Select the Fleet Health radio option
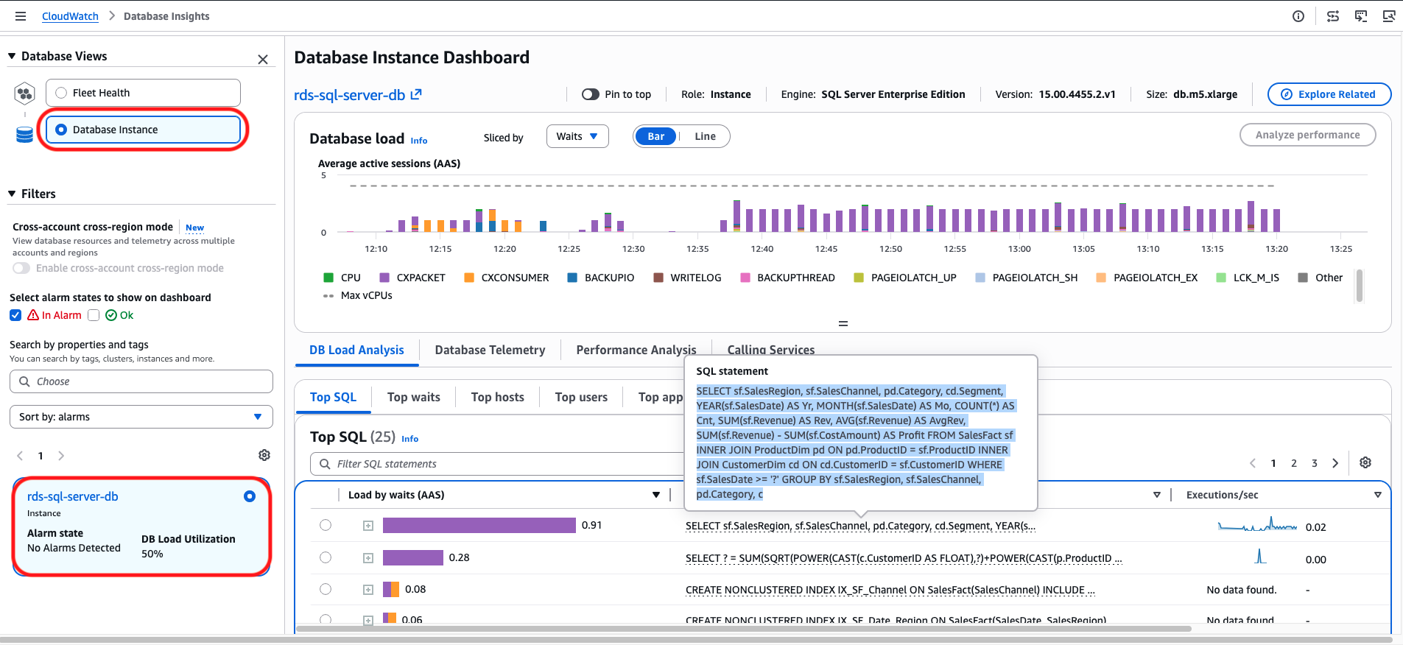The height and width of the screenshot is (645, 1403). coord(61,93)
